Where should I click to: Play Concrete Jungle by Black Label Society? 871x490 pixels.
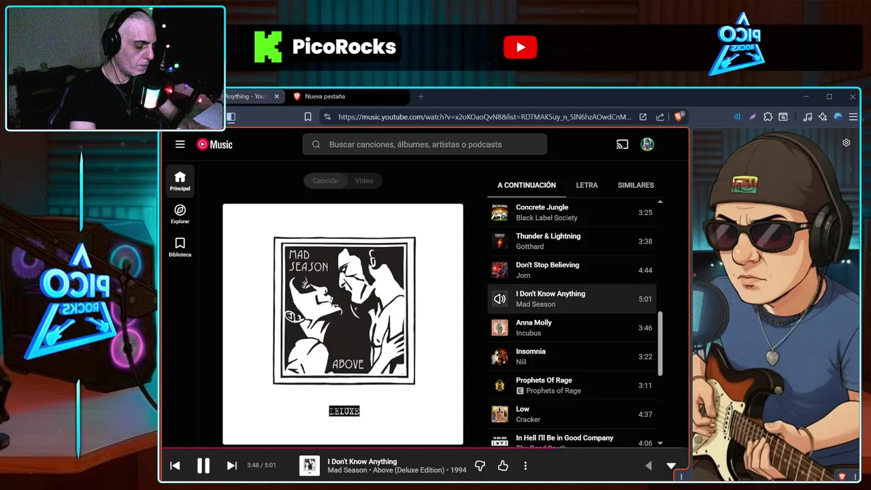tap(572, 212)
